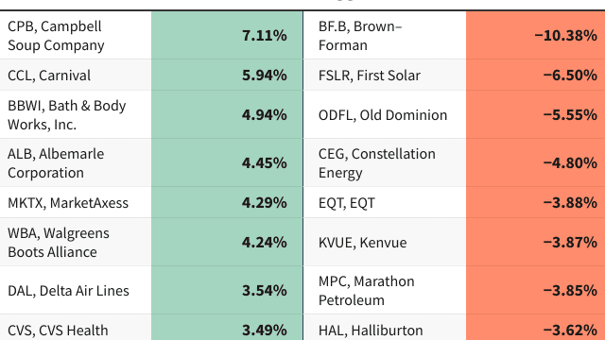Screen dimensions: 605x340
Task: Select the CPB, Campbell Soup Company cell
Action: pyautogui.click(x=76, y=36)
